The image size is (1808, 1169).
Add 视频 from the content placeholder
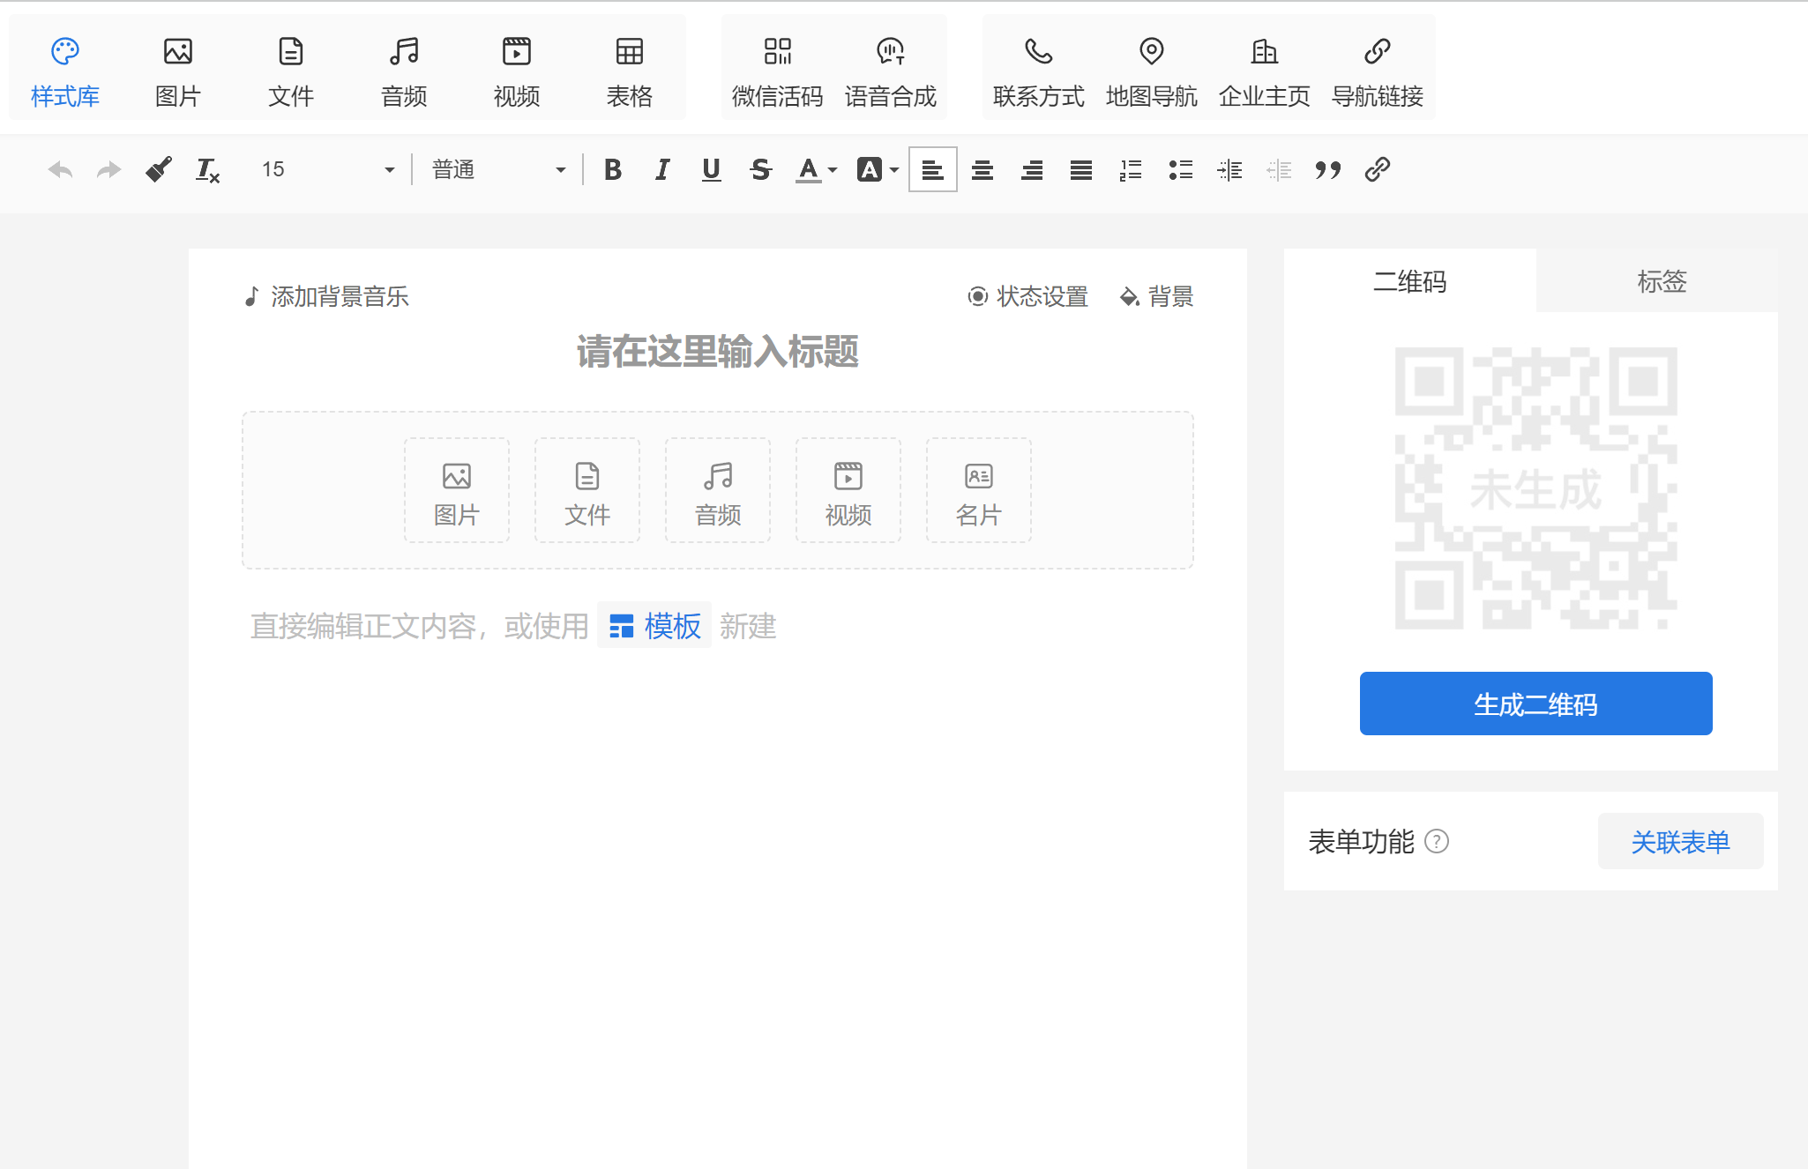[x=848, y=490]
